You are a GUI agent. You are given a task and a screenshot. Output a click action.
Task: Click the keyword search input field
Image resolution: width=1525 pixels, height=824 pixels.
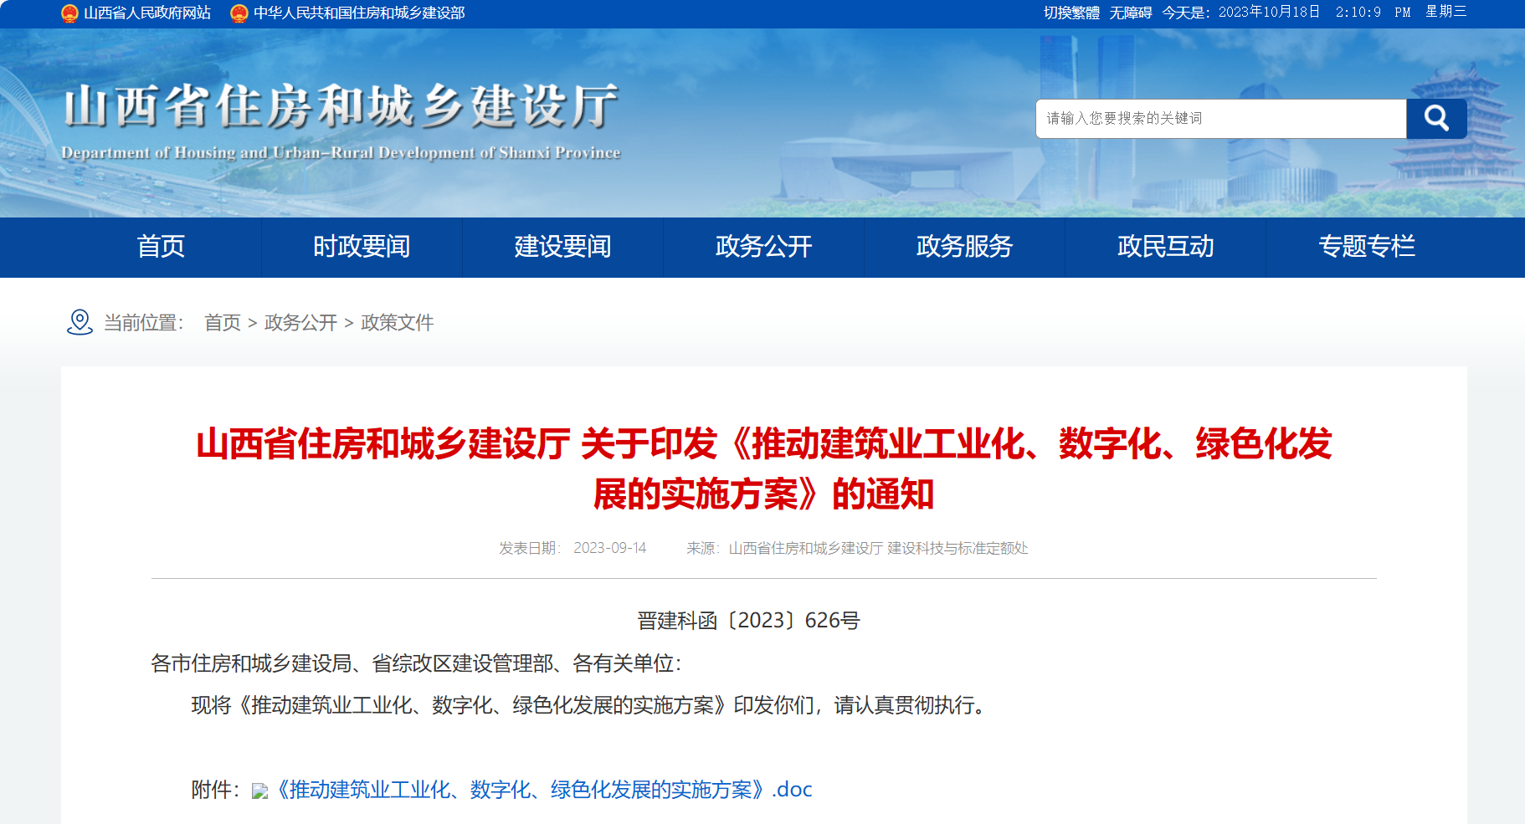(x=1220, y=119)
